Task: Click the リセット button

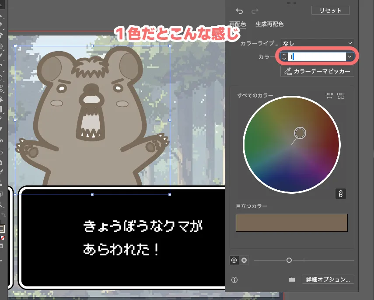Action: click(x=330, y=10)
